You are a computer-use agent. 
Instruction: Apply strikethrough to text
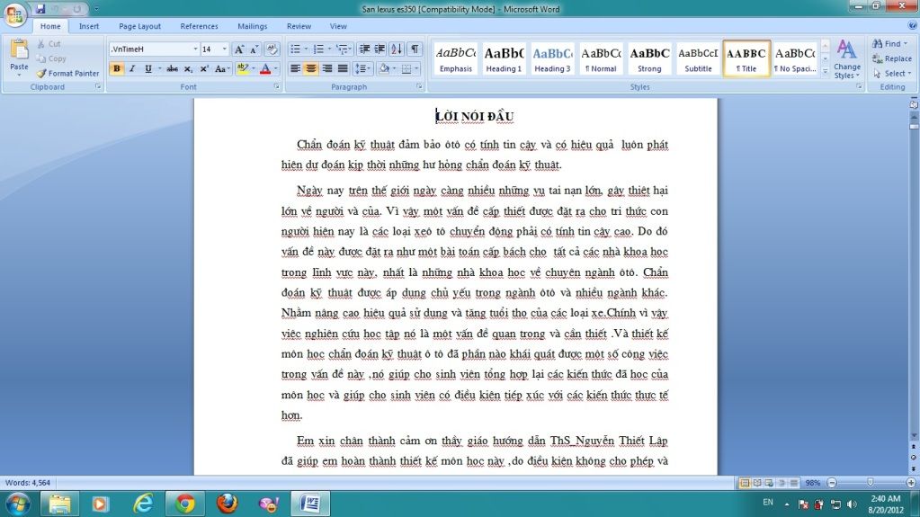click(172, 68)
